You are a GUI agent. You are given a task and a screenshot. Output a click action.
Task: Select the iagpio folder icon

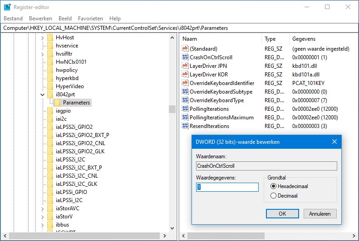[x=50, y=111]
